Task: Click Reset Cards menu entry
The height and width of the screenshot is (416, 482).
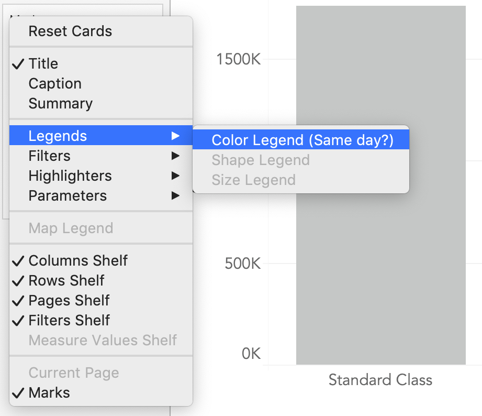Action: tap(70, 31)
